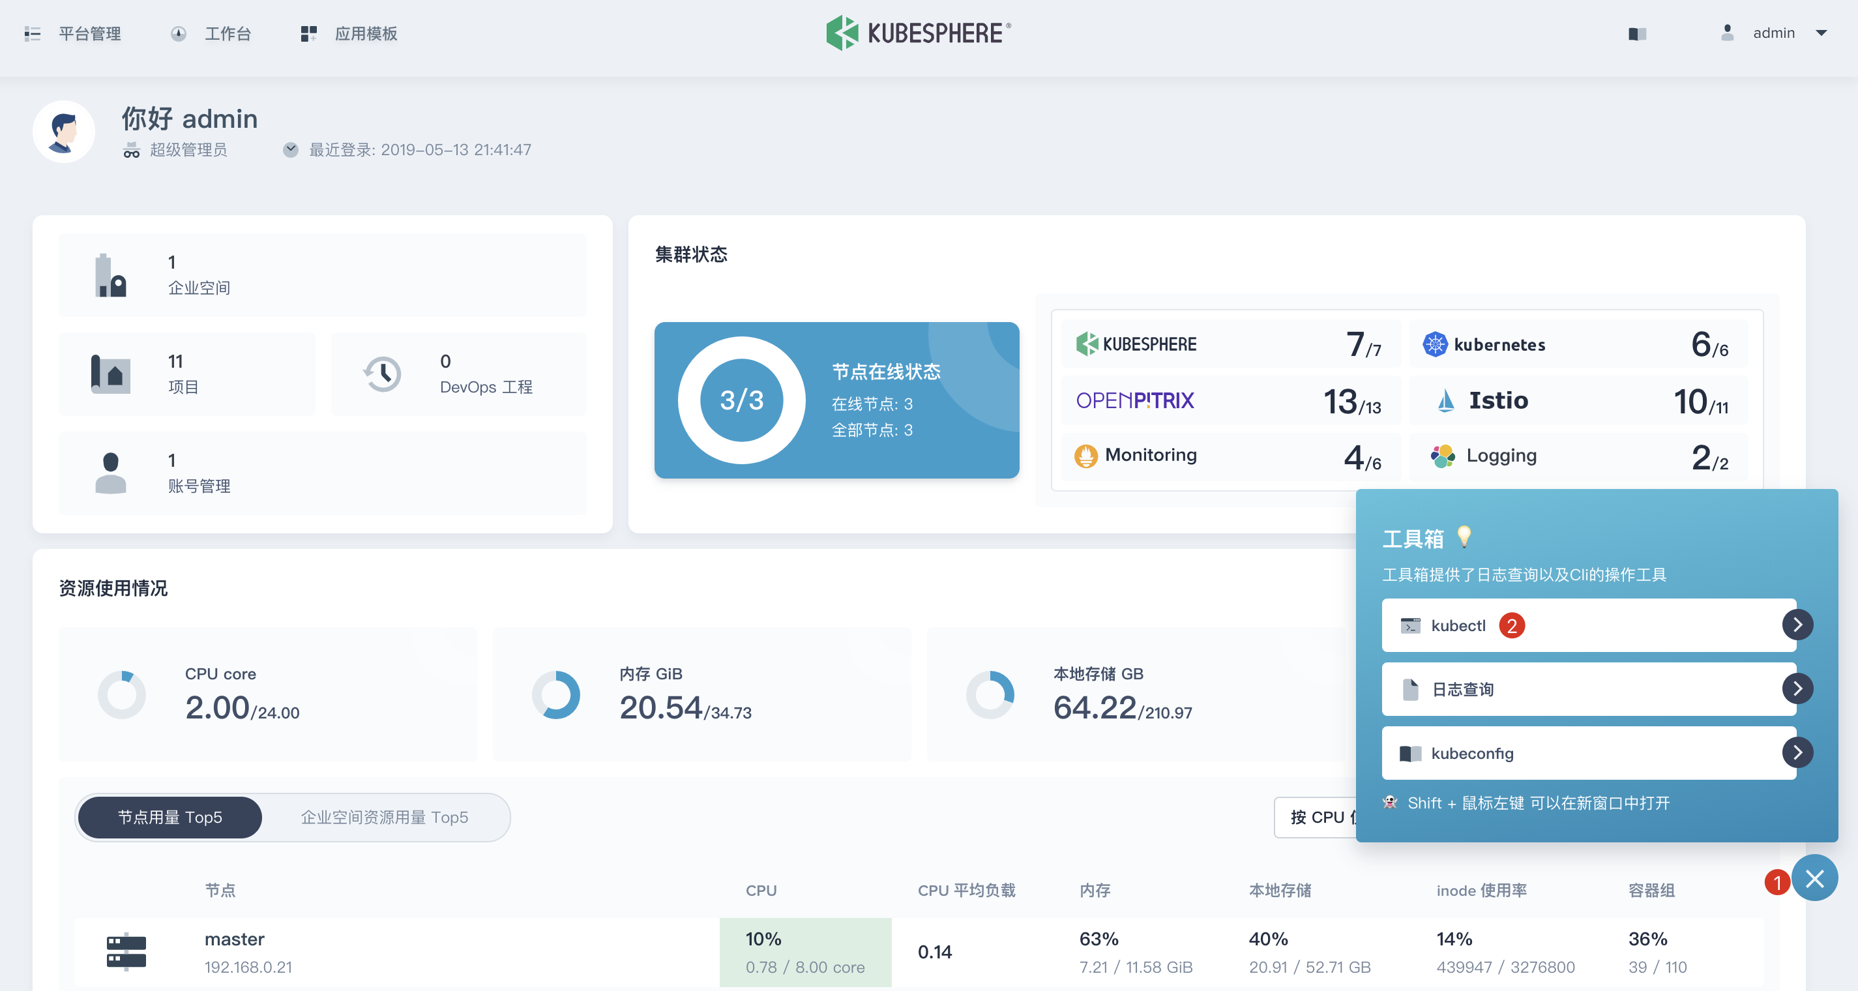1858x991 pixels.
Task: Click the toolbox icon in top bar
Action: coord(1637,33)
